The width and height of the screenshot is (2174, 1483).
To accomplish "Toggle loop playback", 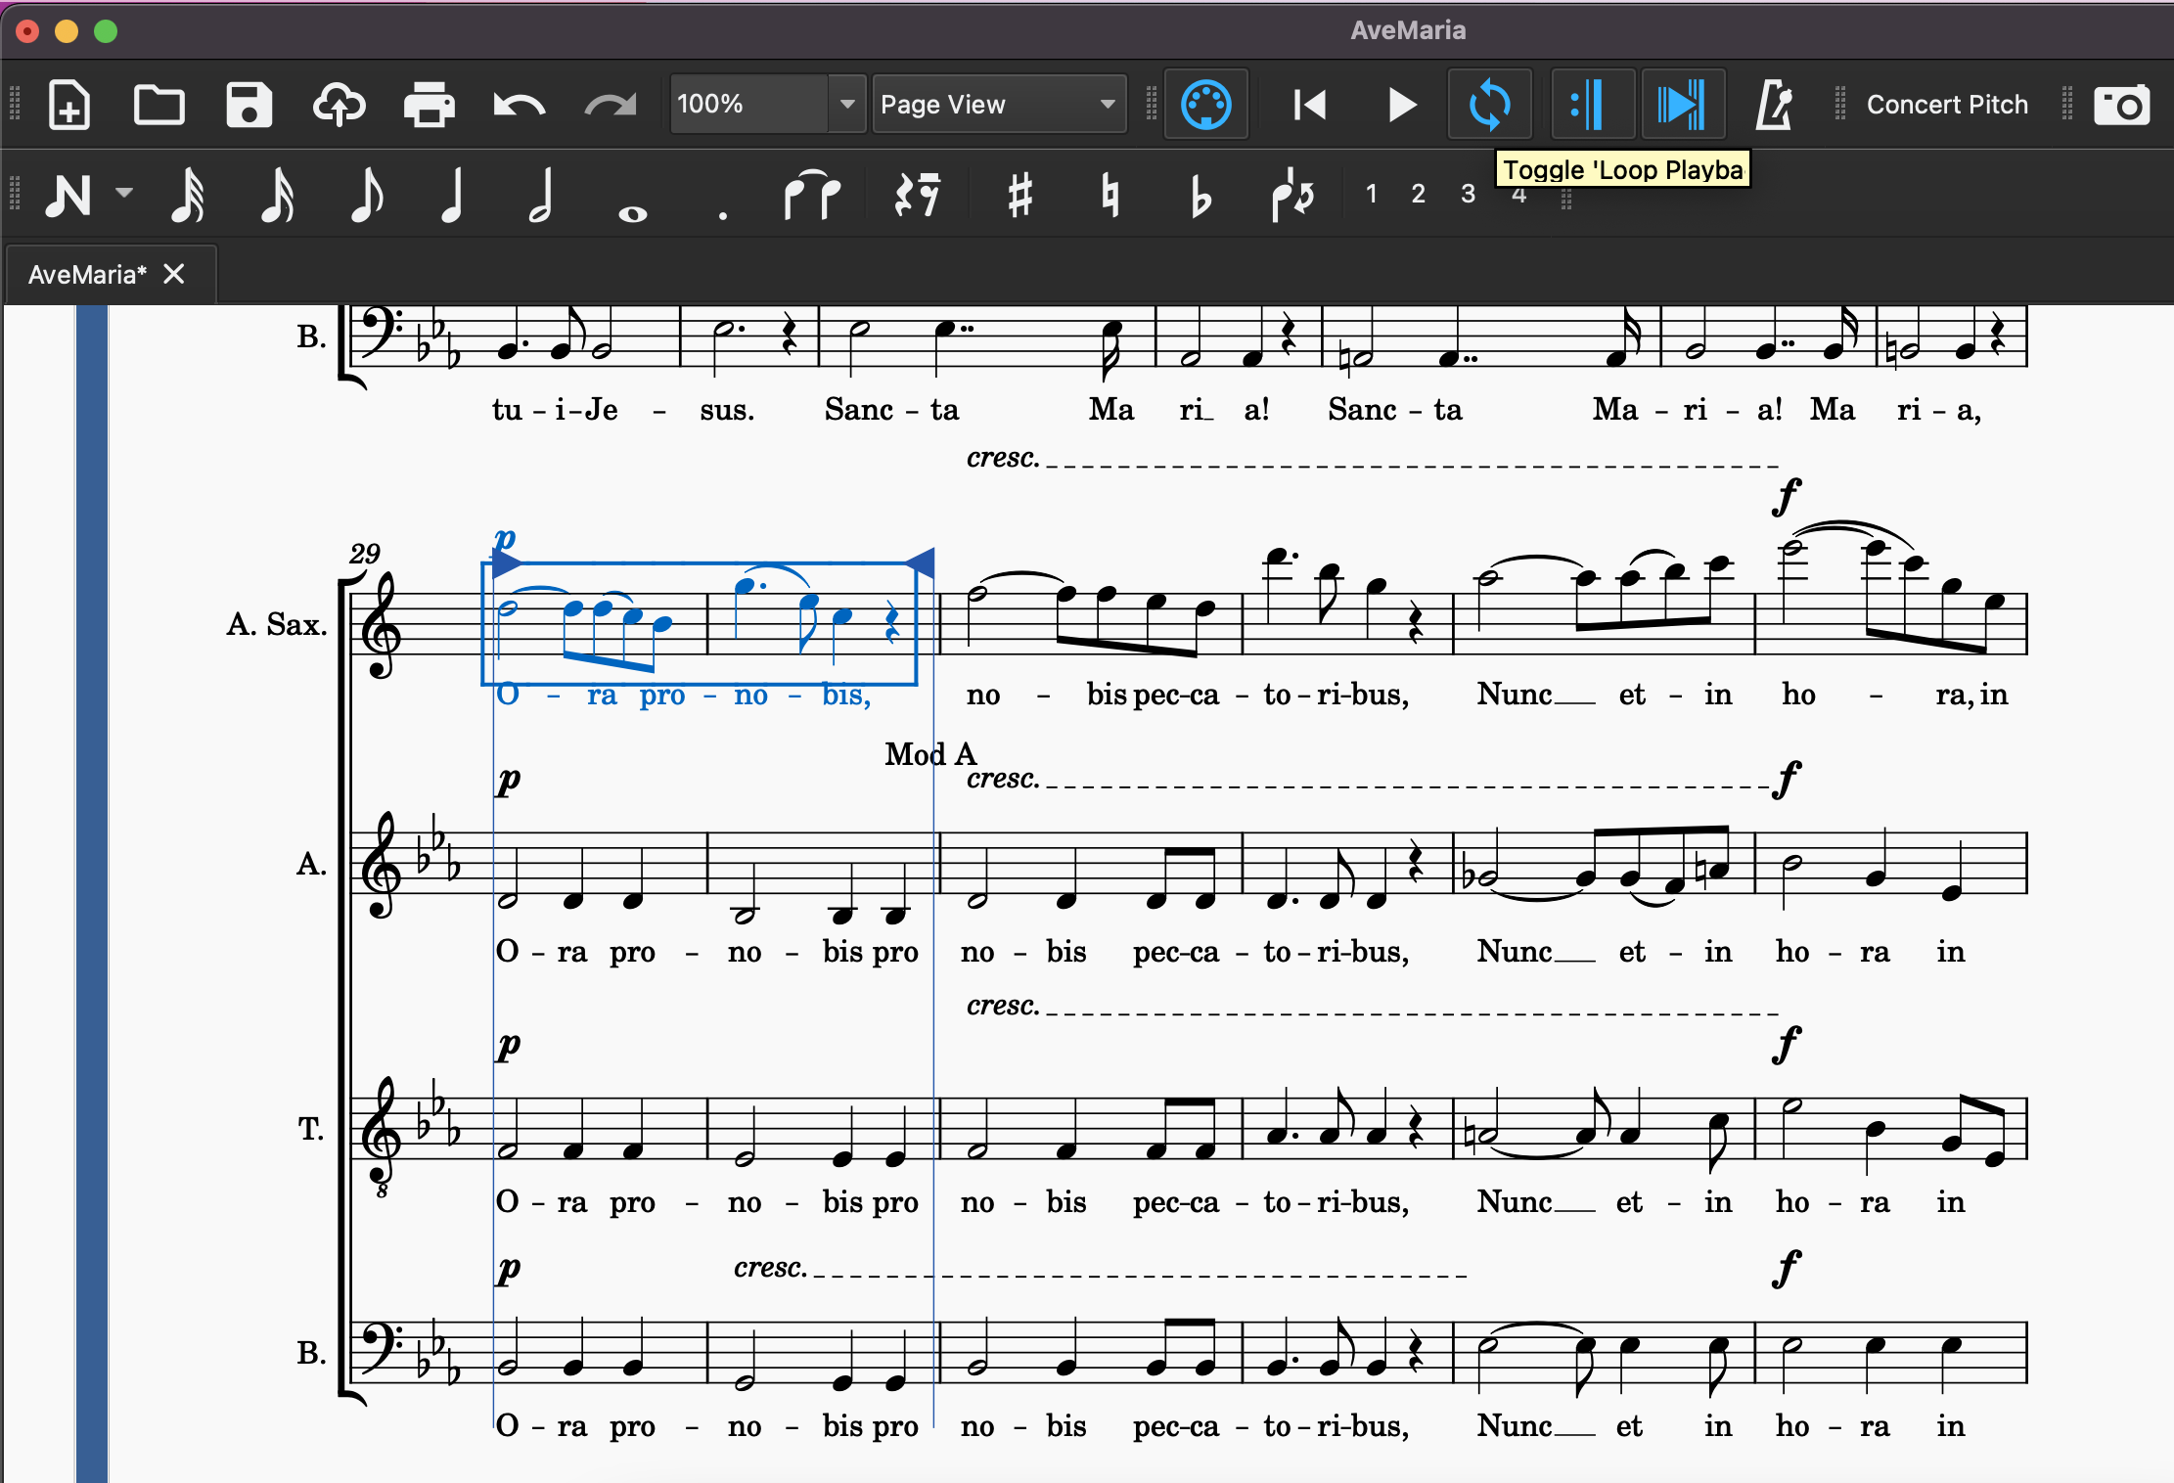I will pyautogui.click(x=1489, y=105).
